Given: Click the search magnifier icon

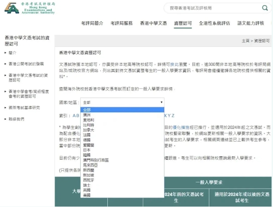Looking at the screenshot, I should pyautogui.click(x=265, y=8).
